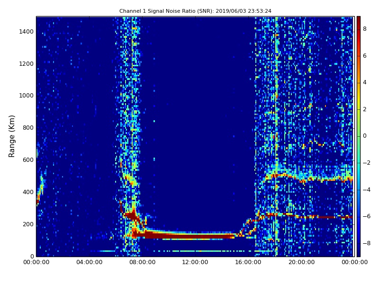Click the 1400 y-axis tick label

(27, 32)
